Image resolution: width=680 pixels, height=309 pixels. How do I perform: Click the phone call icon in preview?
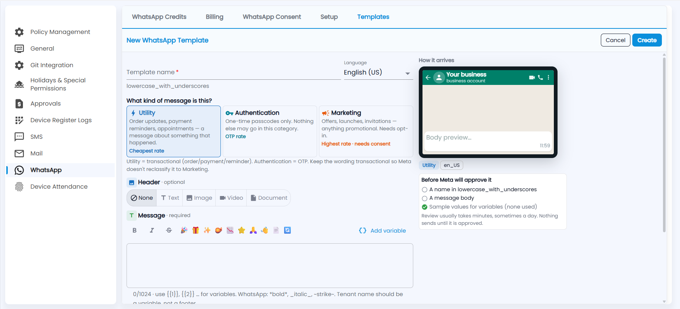coord(541,78)
